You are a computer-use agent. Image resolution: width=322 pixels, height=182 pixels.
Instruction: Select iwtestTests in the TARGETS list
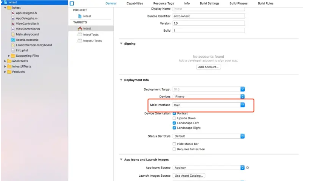coord(91,34)
